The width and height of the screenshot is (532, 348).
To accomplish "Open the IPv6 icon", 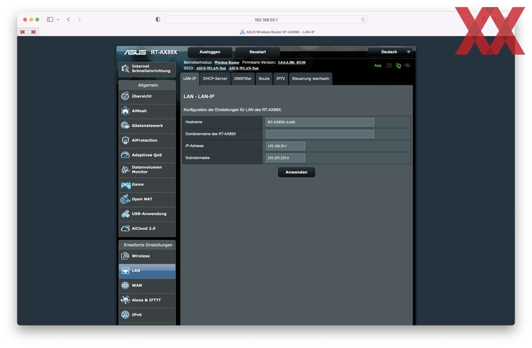I will [x=125, y=315].
